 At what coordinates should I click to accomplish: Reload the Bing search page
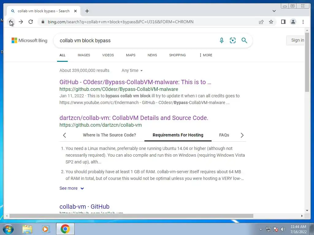[x=31, y=22]
